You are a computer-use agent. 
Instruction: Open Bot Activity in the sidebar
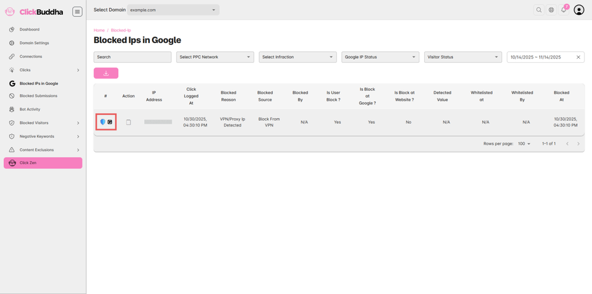[x=30, y=110]
